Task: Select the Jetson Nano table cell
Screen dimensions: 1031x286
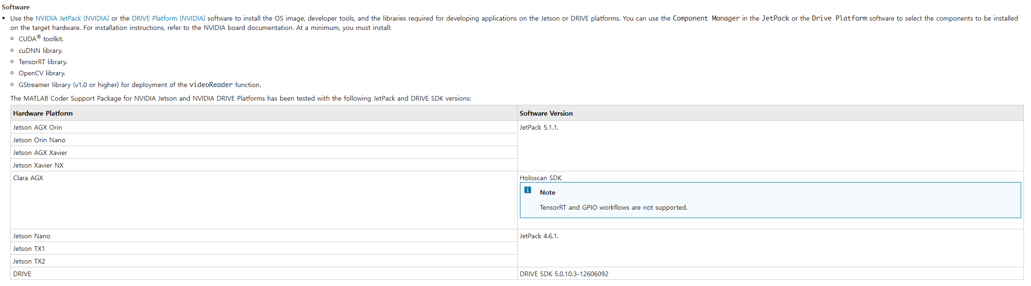Action: click(264, 236)
